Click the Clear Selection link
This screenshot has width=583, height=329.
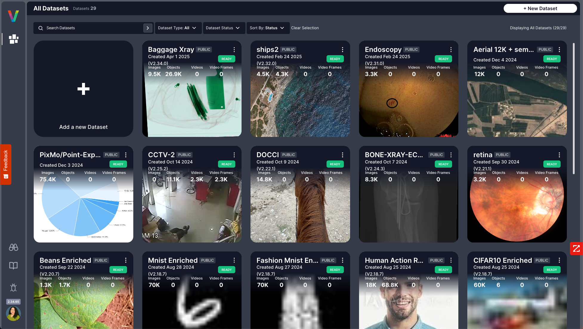[305, 28]
